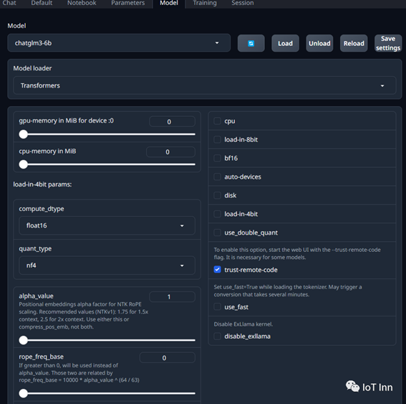Unload the current model
Screen dimensions: 406x404
tap(319, 43)
